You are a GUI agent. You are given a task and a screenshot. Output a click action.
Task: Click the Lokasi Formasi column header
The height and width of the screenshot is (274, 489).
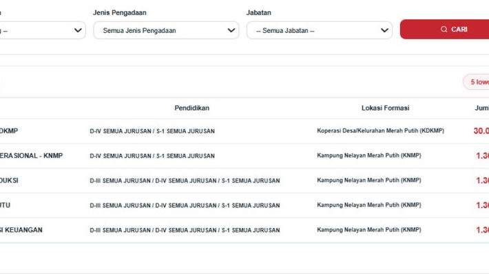(x=385, y=108)
